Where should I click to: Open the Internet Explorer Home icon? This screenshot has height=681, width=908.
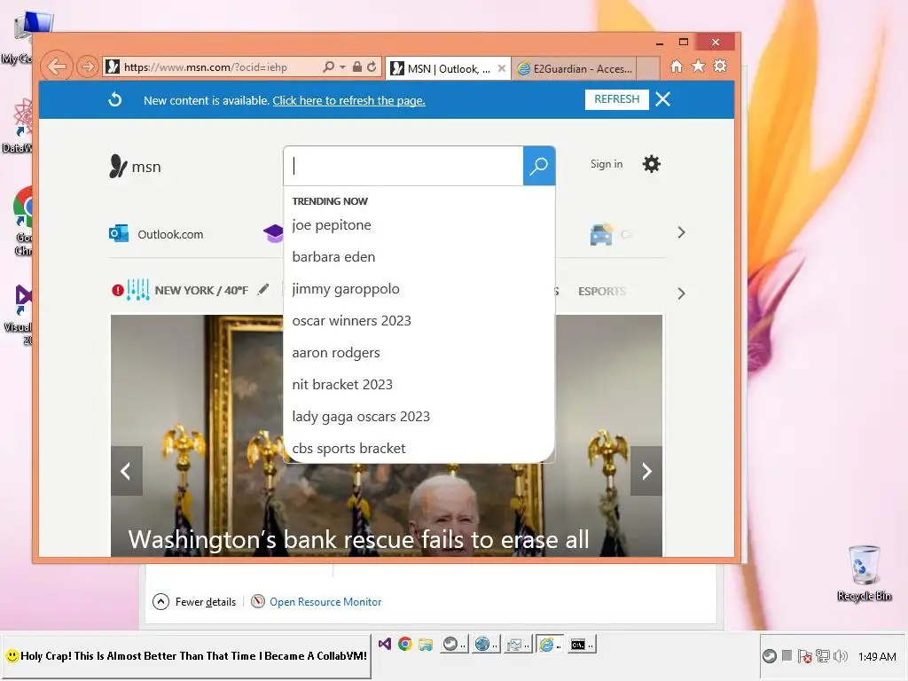[677, 67]
